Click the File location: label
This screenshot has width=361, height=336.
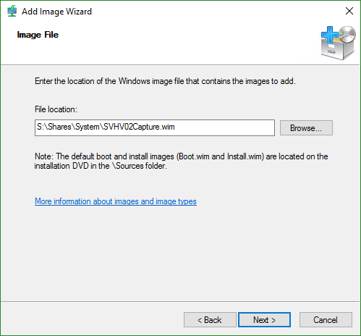point(56,109)
